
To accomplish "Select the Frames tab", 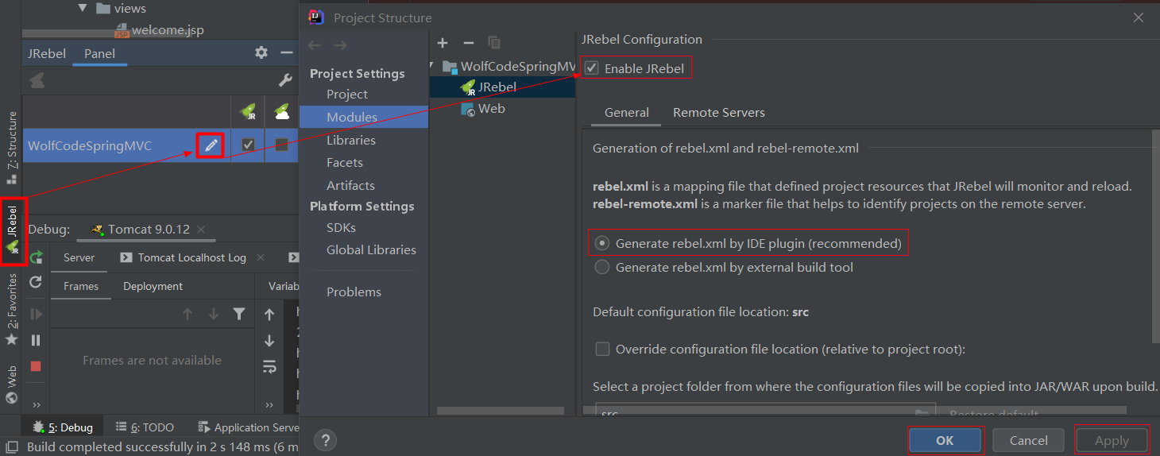I will [81, 286].
